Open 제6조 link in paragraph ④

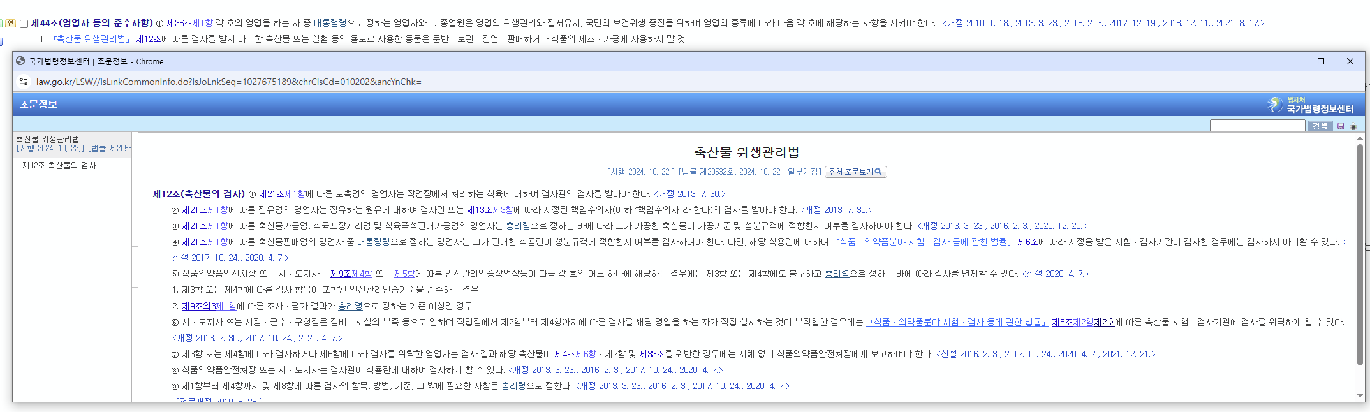pyautogui.click(x=1027, y=242)
